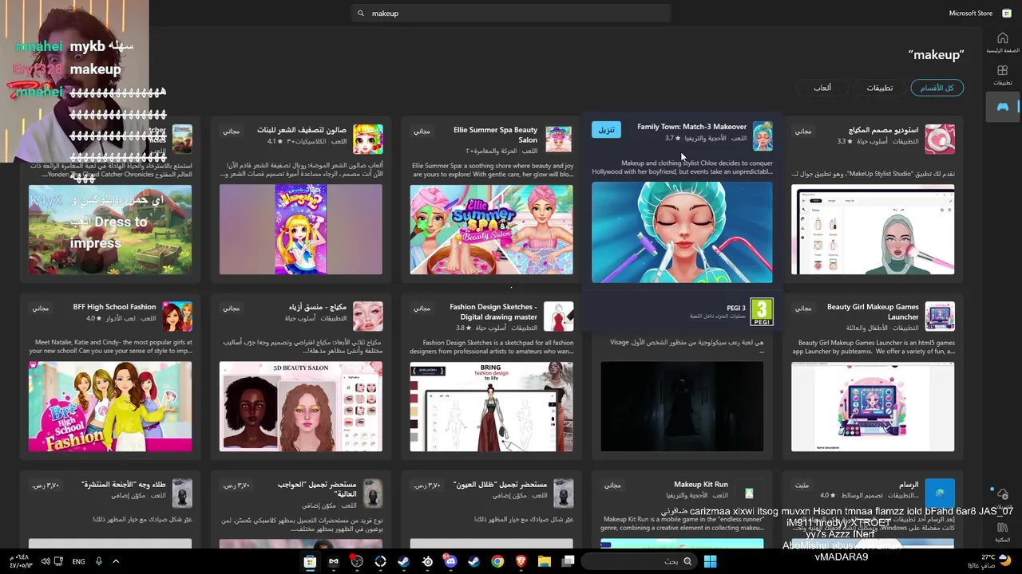Click مجاني badge on Makeup Kit Run card
The image size is (1022, 574).
pyautogui.click(x=612, y=485)
